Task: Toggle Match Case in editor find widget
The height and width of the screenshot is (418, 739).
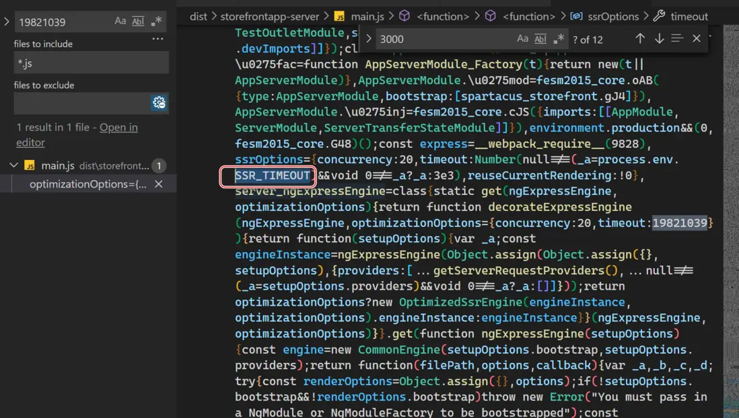Action: pyautogui.click(x=522, y=38)
